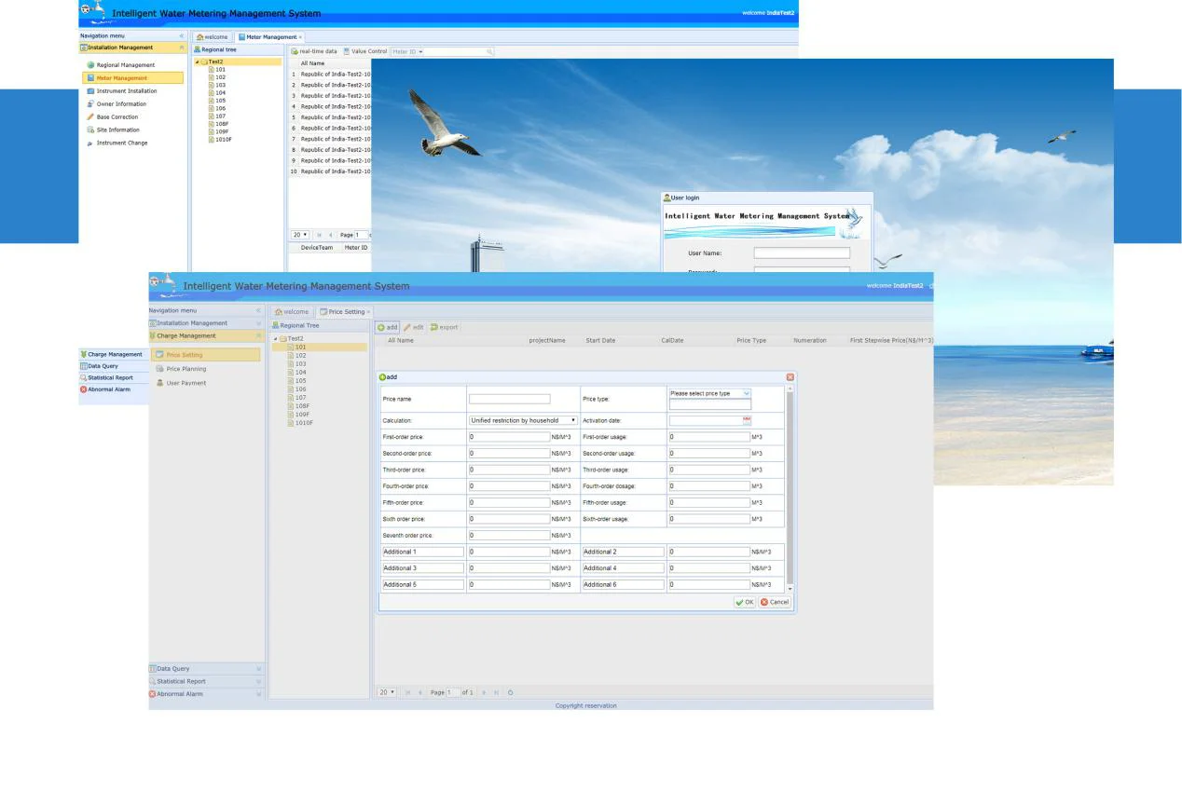Close the add price dialog
This screenshot has height=791, width=1182.
coord(790,376)
